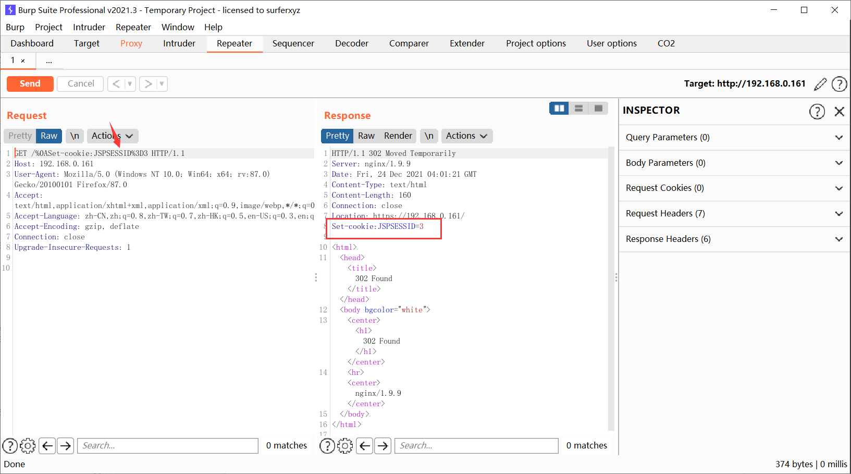Go to previous request search match
The width and height of the screenshot is (851, 474).
(47, 446)
